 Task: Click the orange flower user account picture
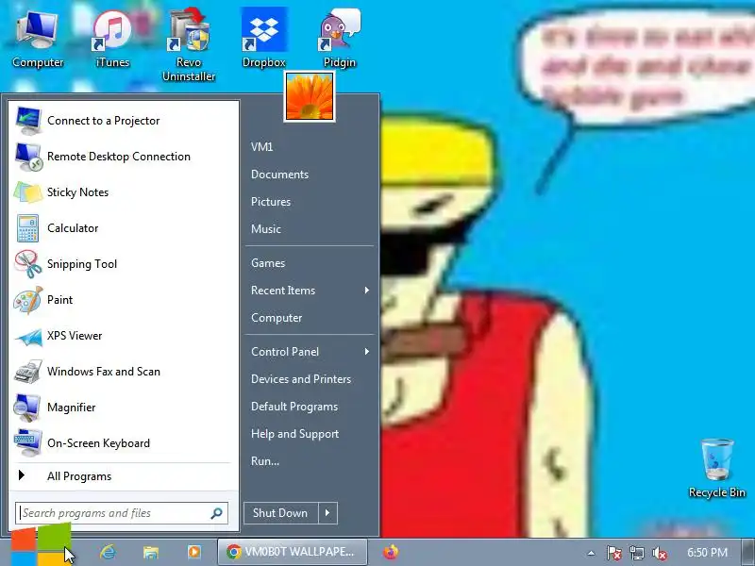pos(310,97)
